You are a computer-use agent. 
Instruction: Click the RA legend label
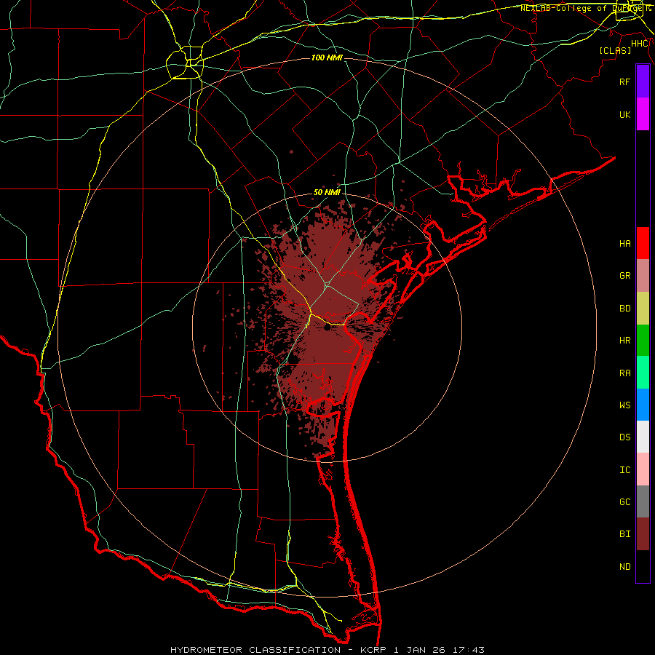coord(624,373)
